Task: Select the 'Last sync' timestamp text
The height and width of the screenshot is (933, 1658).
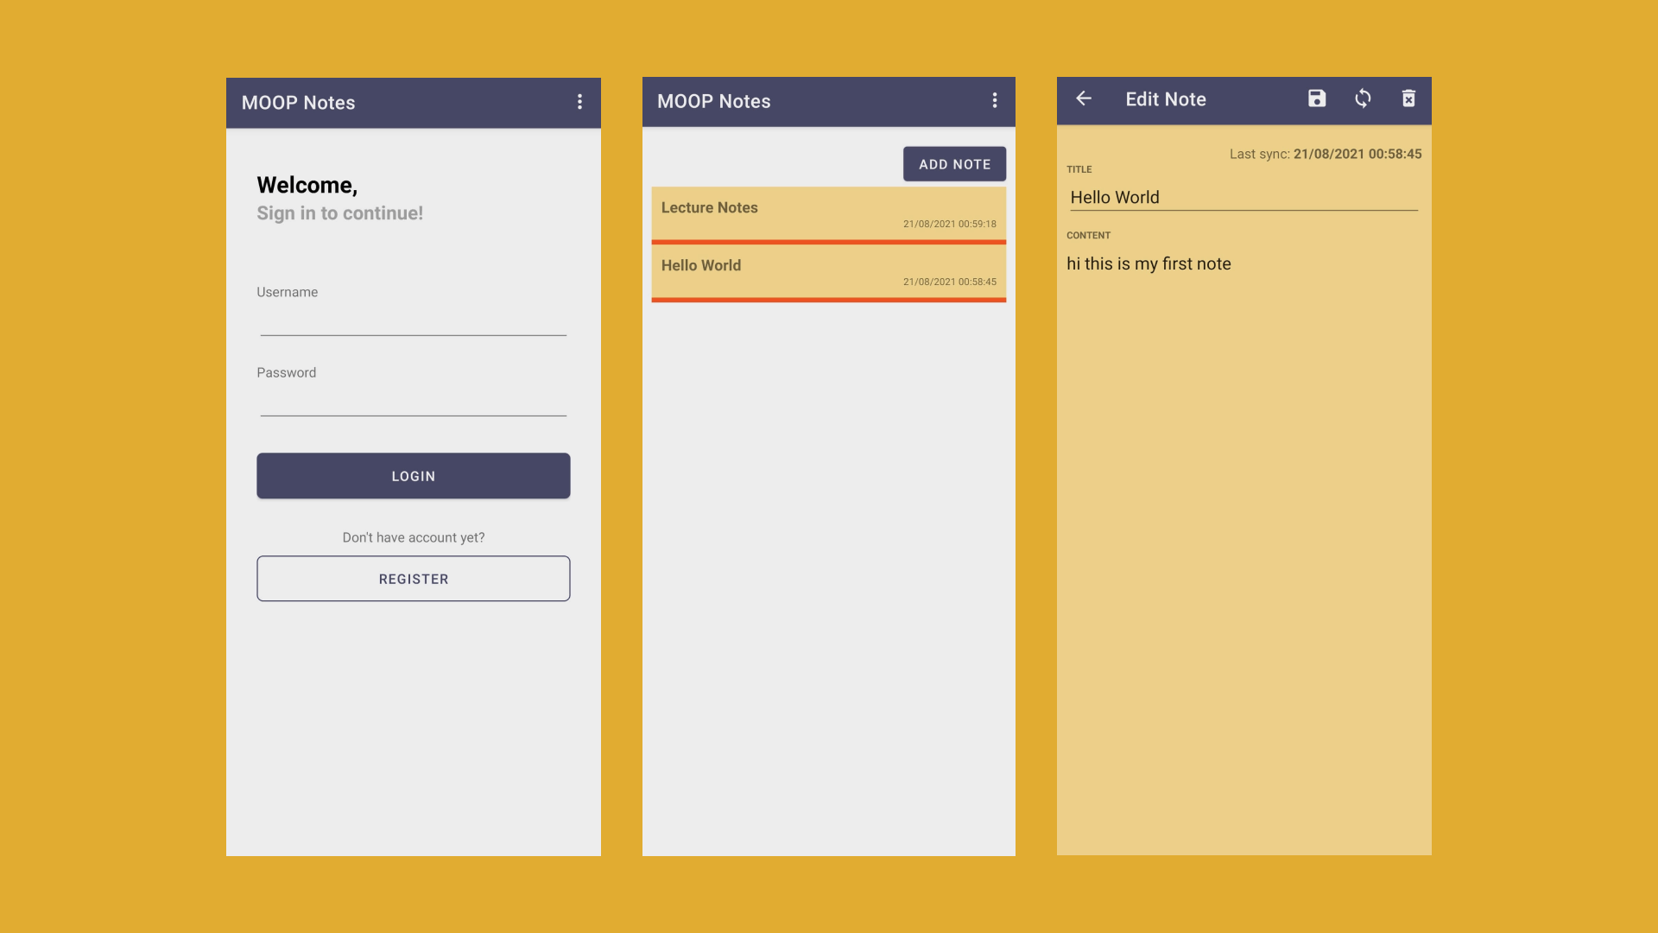Action: click(1326, 154)
